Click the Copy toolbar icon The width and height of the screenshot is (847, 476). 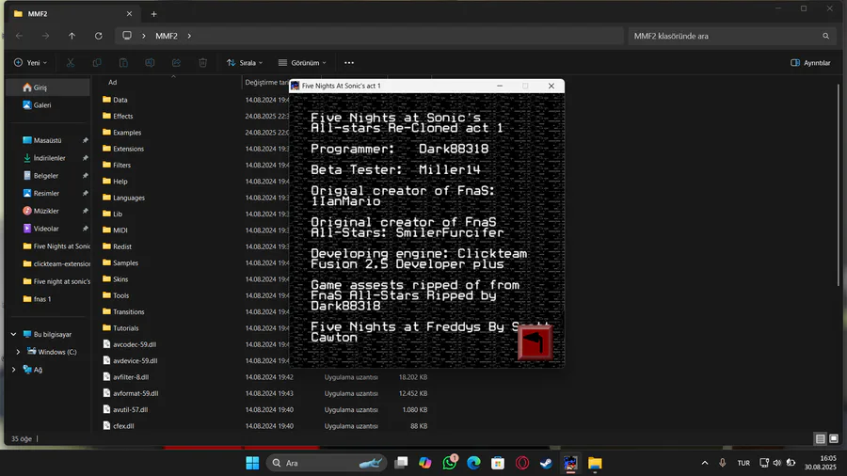[x=97, y=63]
